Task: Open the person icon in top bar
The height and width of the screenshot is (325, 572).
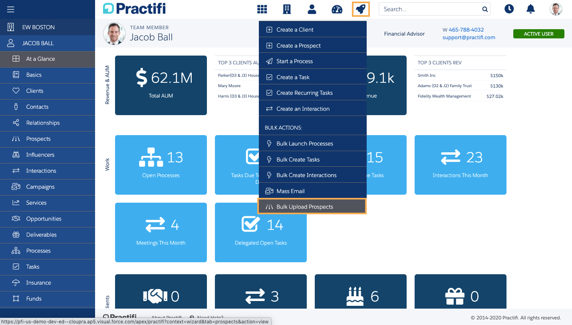Action: click(312, 9)
